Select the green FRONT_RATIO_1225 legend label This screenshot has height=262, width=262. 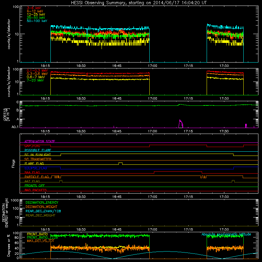point(42,237)
